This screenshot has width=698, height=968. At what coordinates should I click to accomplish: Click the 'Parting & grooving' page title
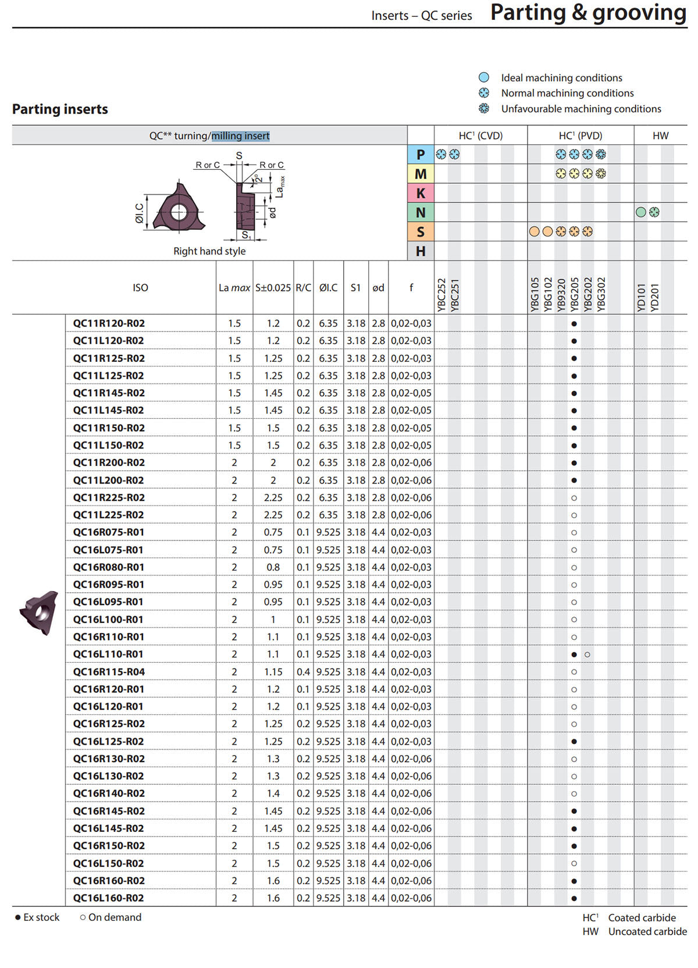tap(588, 13)
